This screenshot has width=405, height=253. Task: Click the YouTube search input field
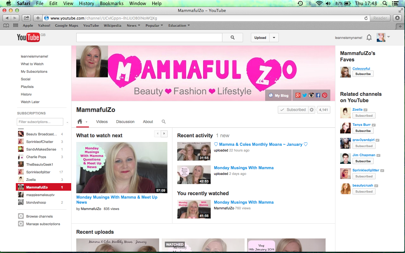(149, 38)
